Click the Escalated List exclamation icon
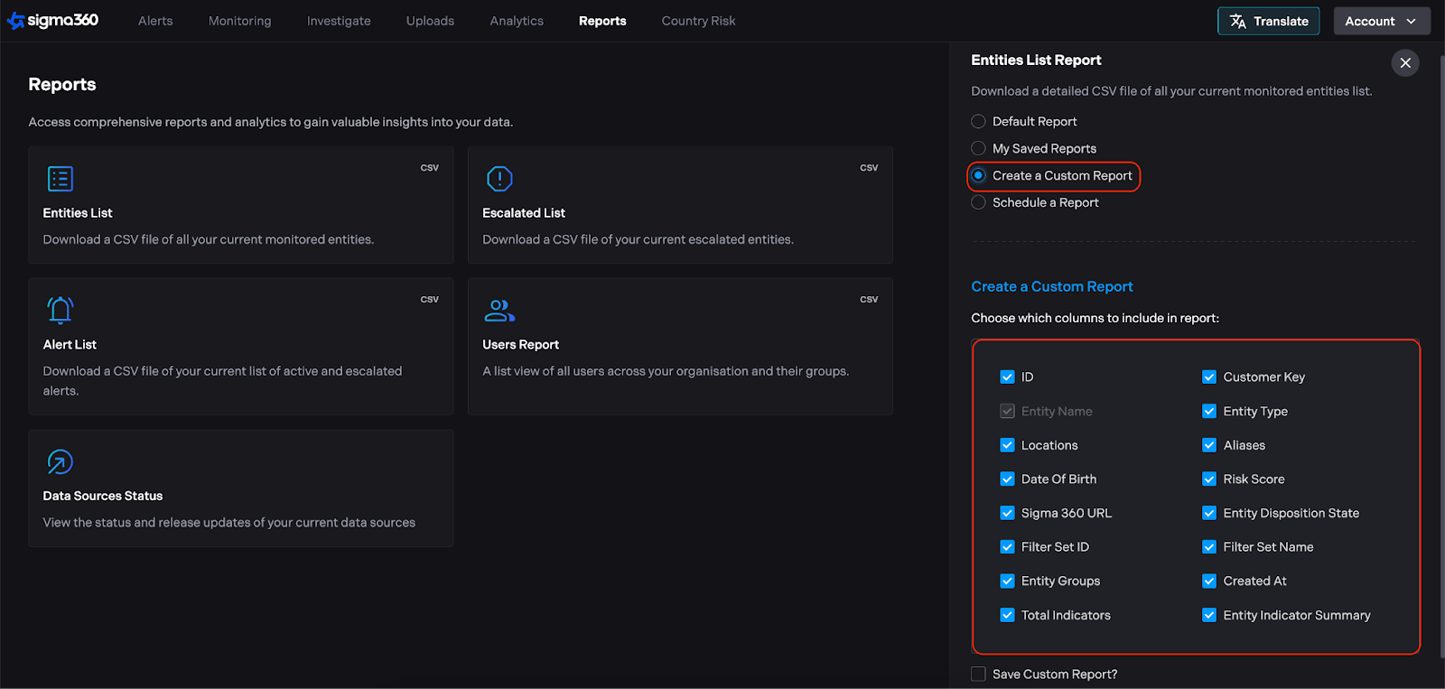1445x689 pixels. coord(499,179)
